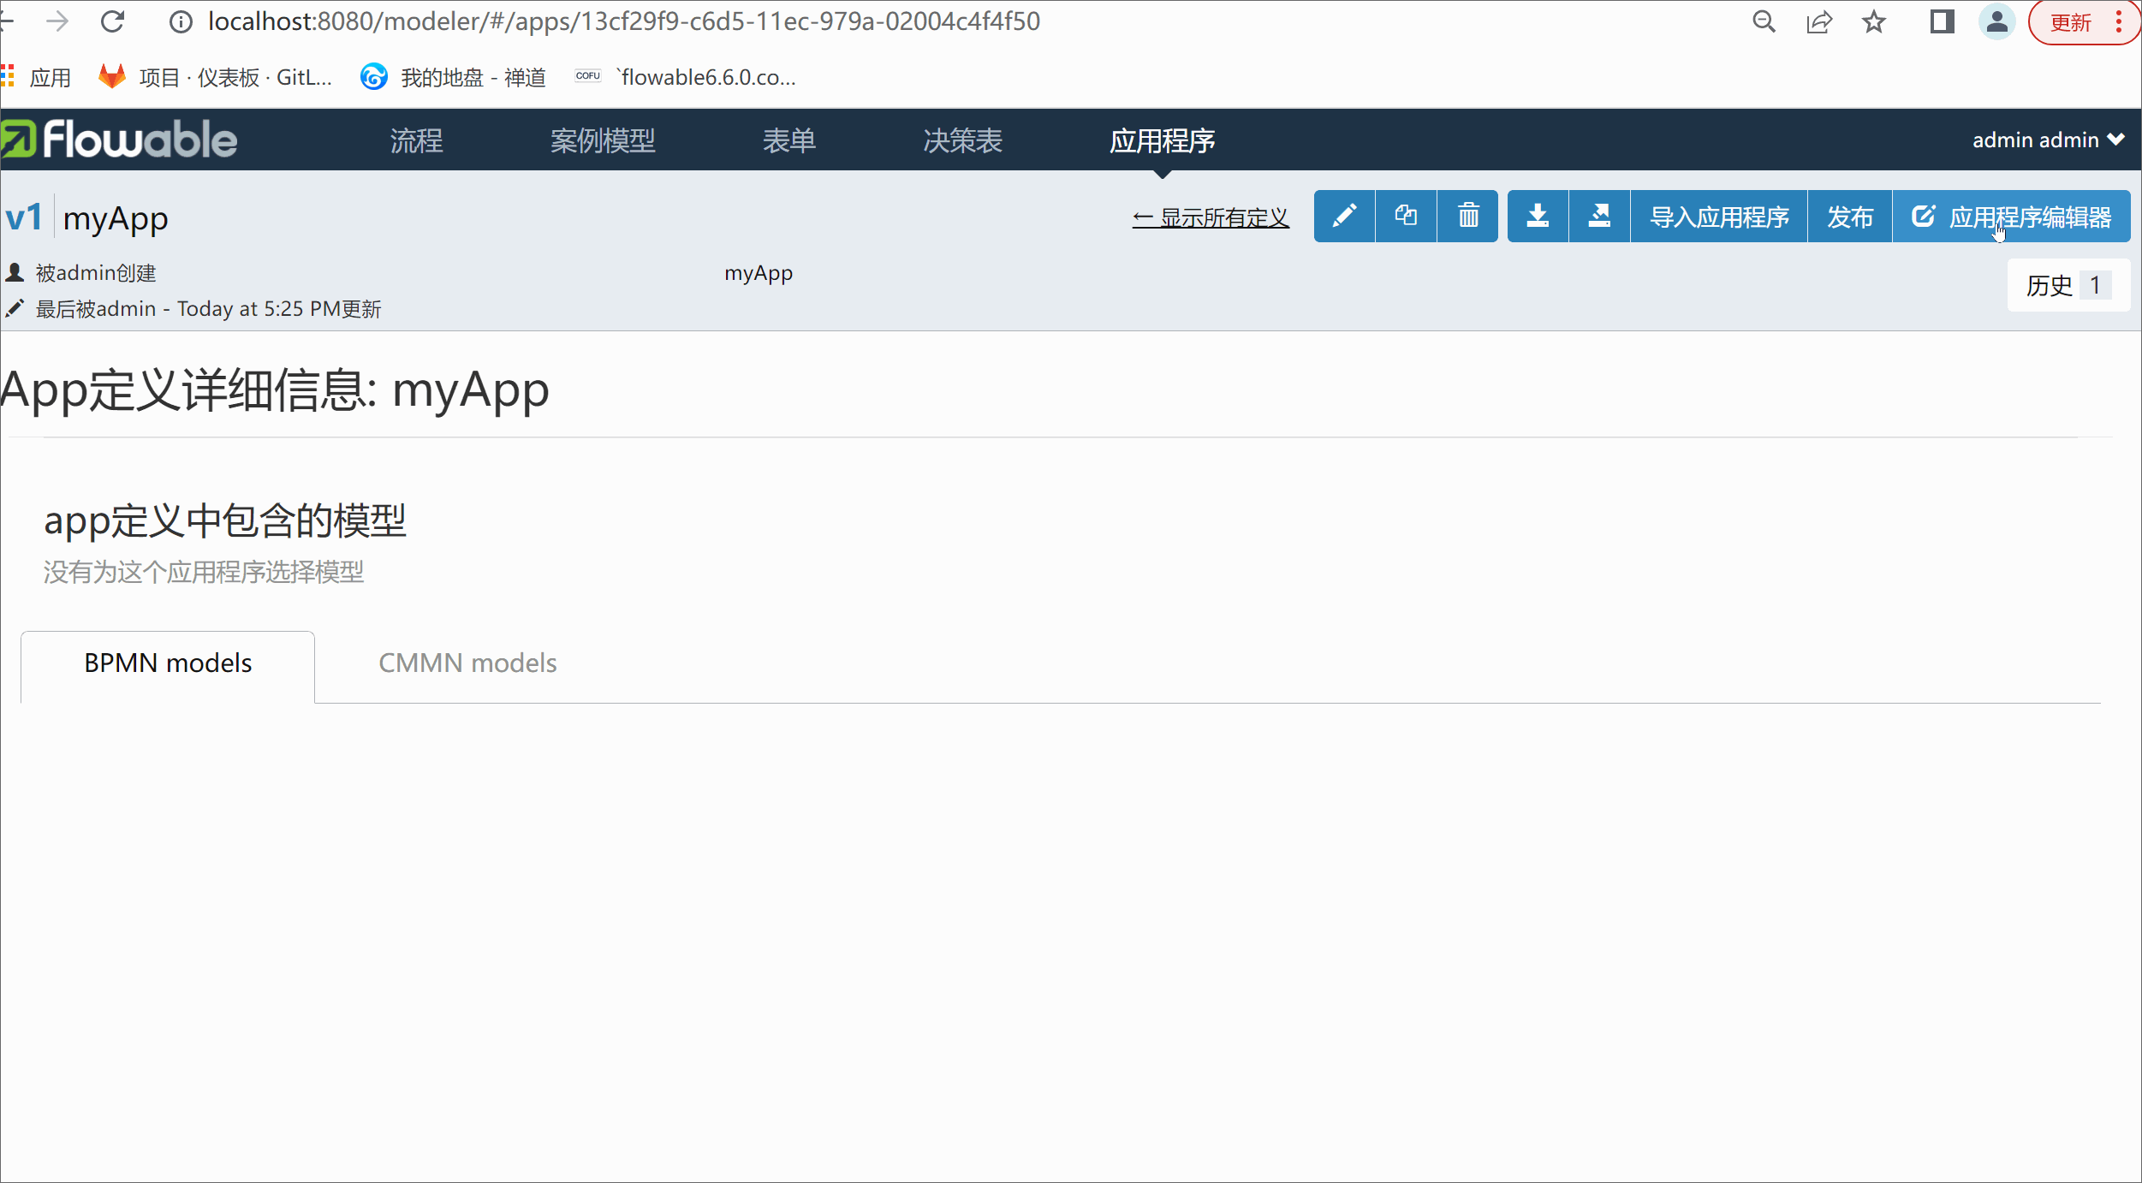Click the browser share icon
This screenshot has height=1183, width=2142.
click(1819, 21)
